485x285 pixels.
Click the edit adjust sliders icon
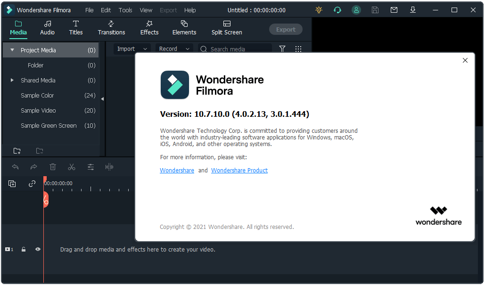90,167
